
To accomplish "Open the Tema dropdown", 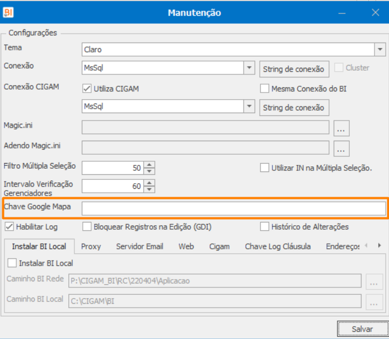I will (380, 49).
